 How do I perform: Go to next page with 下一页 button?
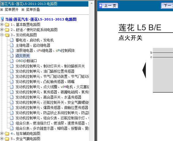point(167,5)
